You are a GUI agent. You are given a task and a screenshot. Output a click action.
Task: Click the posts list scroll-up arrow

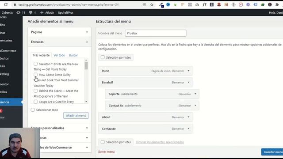86,60
